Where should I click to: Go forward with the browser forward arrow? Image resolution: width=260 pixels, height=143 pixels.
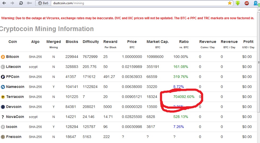(12, 3)
